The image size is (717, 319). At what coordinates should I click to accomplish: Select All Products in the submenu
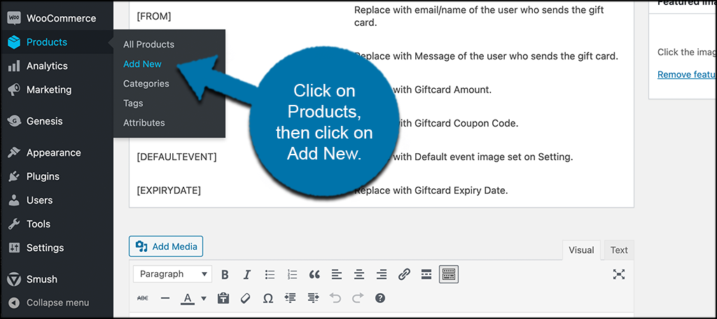pos(148,44)
